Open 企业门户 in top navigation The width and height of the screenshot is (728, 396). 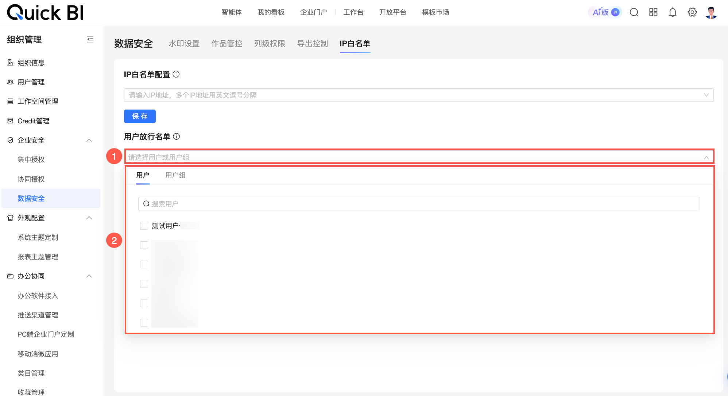click(x=314, y=12)
